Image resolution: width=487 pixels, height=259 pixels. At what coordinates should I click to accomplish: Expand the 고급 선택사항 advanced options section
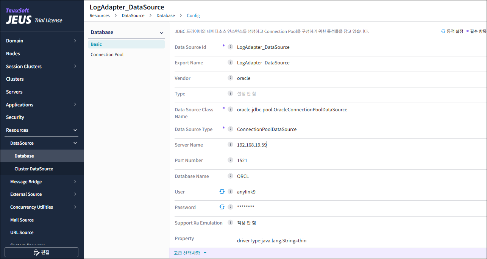pos(190,253)
